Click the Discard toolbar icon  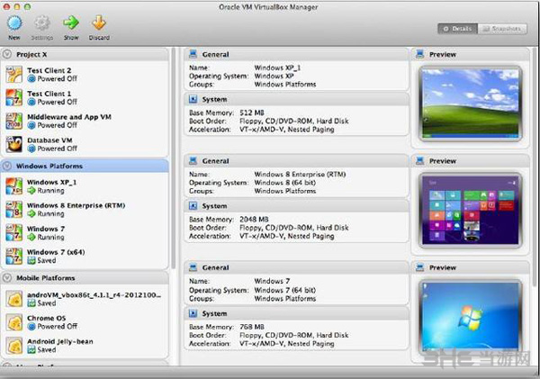[x=99, y=23]
